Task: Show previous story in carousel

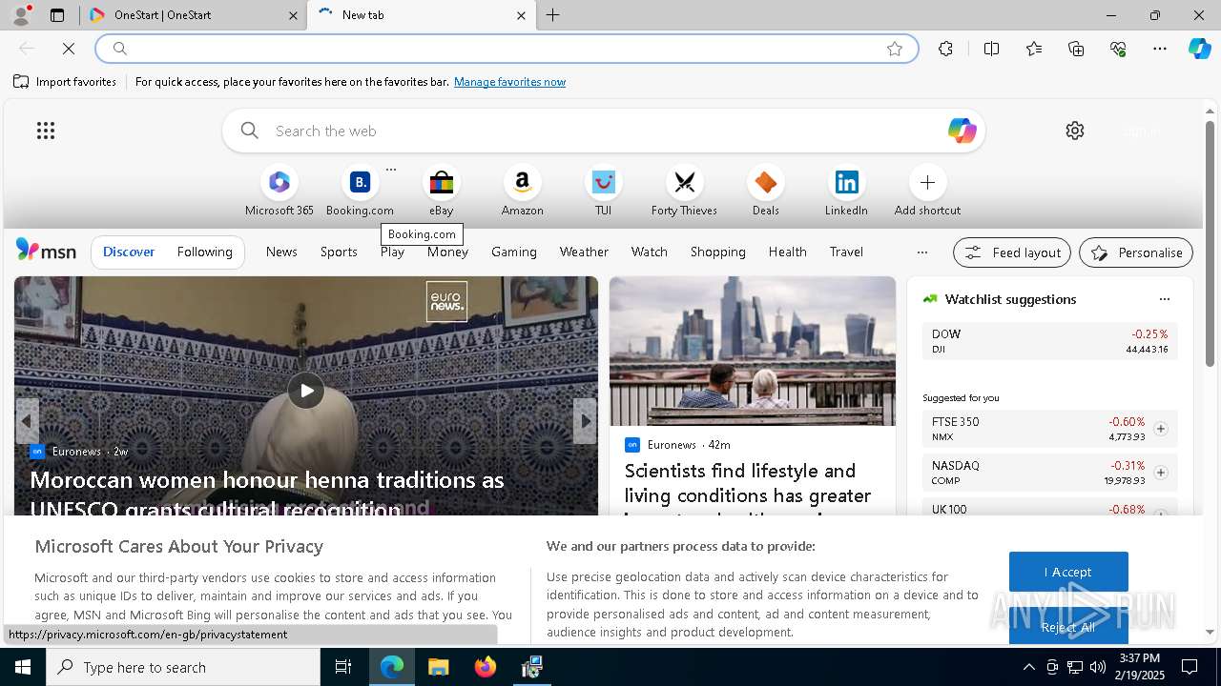Action: [x=27, y=421]
